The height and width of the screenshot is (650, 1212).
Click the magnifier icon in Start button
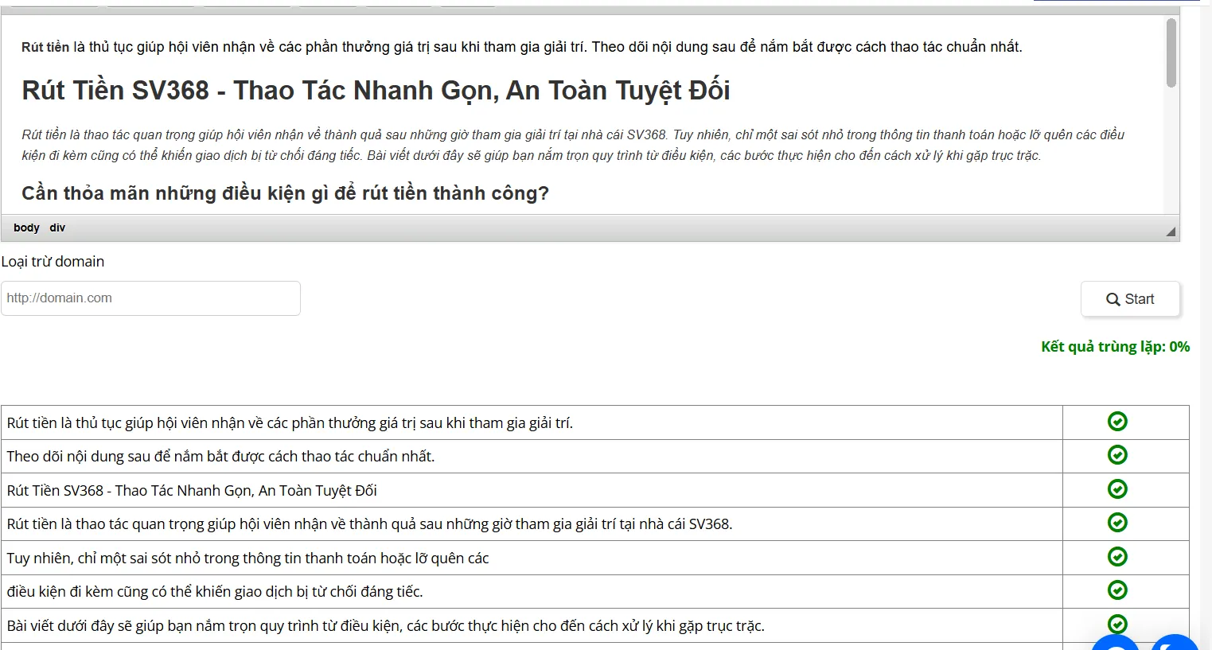pyautogui.click(x=1113, y=300)
